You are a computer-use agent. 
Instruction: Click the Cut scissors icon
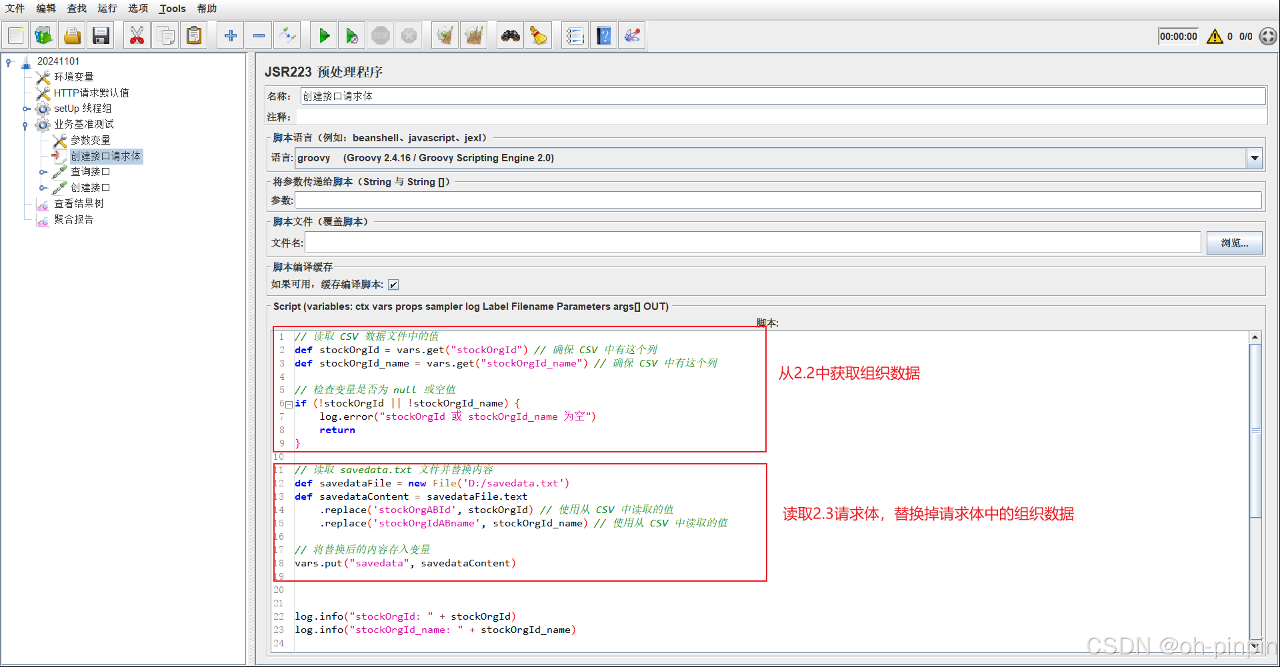(x=137, y=35)
